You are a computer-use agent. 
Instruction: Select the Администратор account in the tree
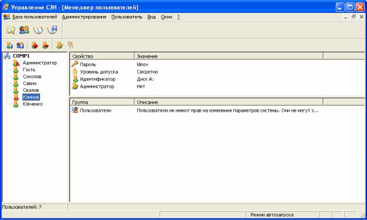[x=40, y=63]
